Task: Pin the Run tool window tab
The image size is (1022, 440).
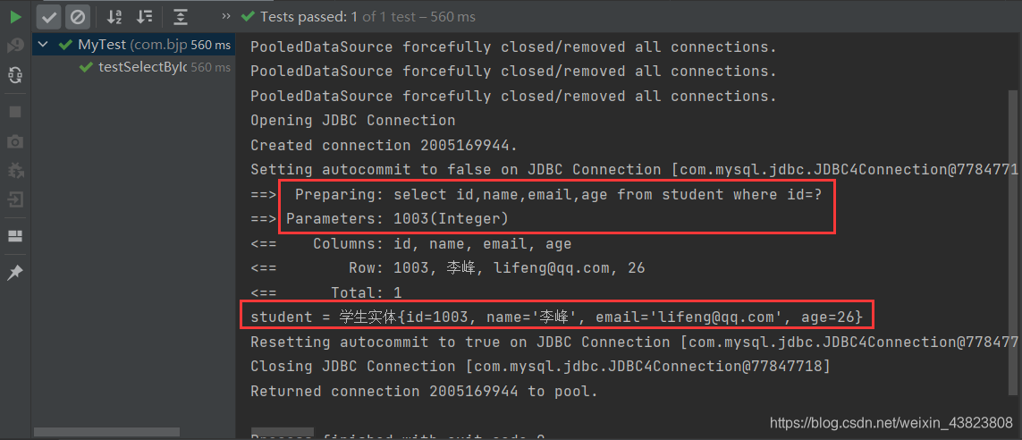Action: point(15,273)
